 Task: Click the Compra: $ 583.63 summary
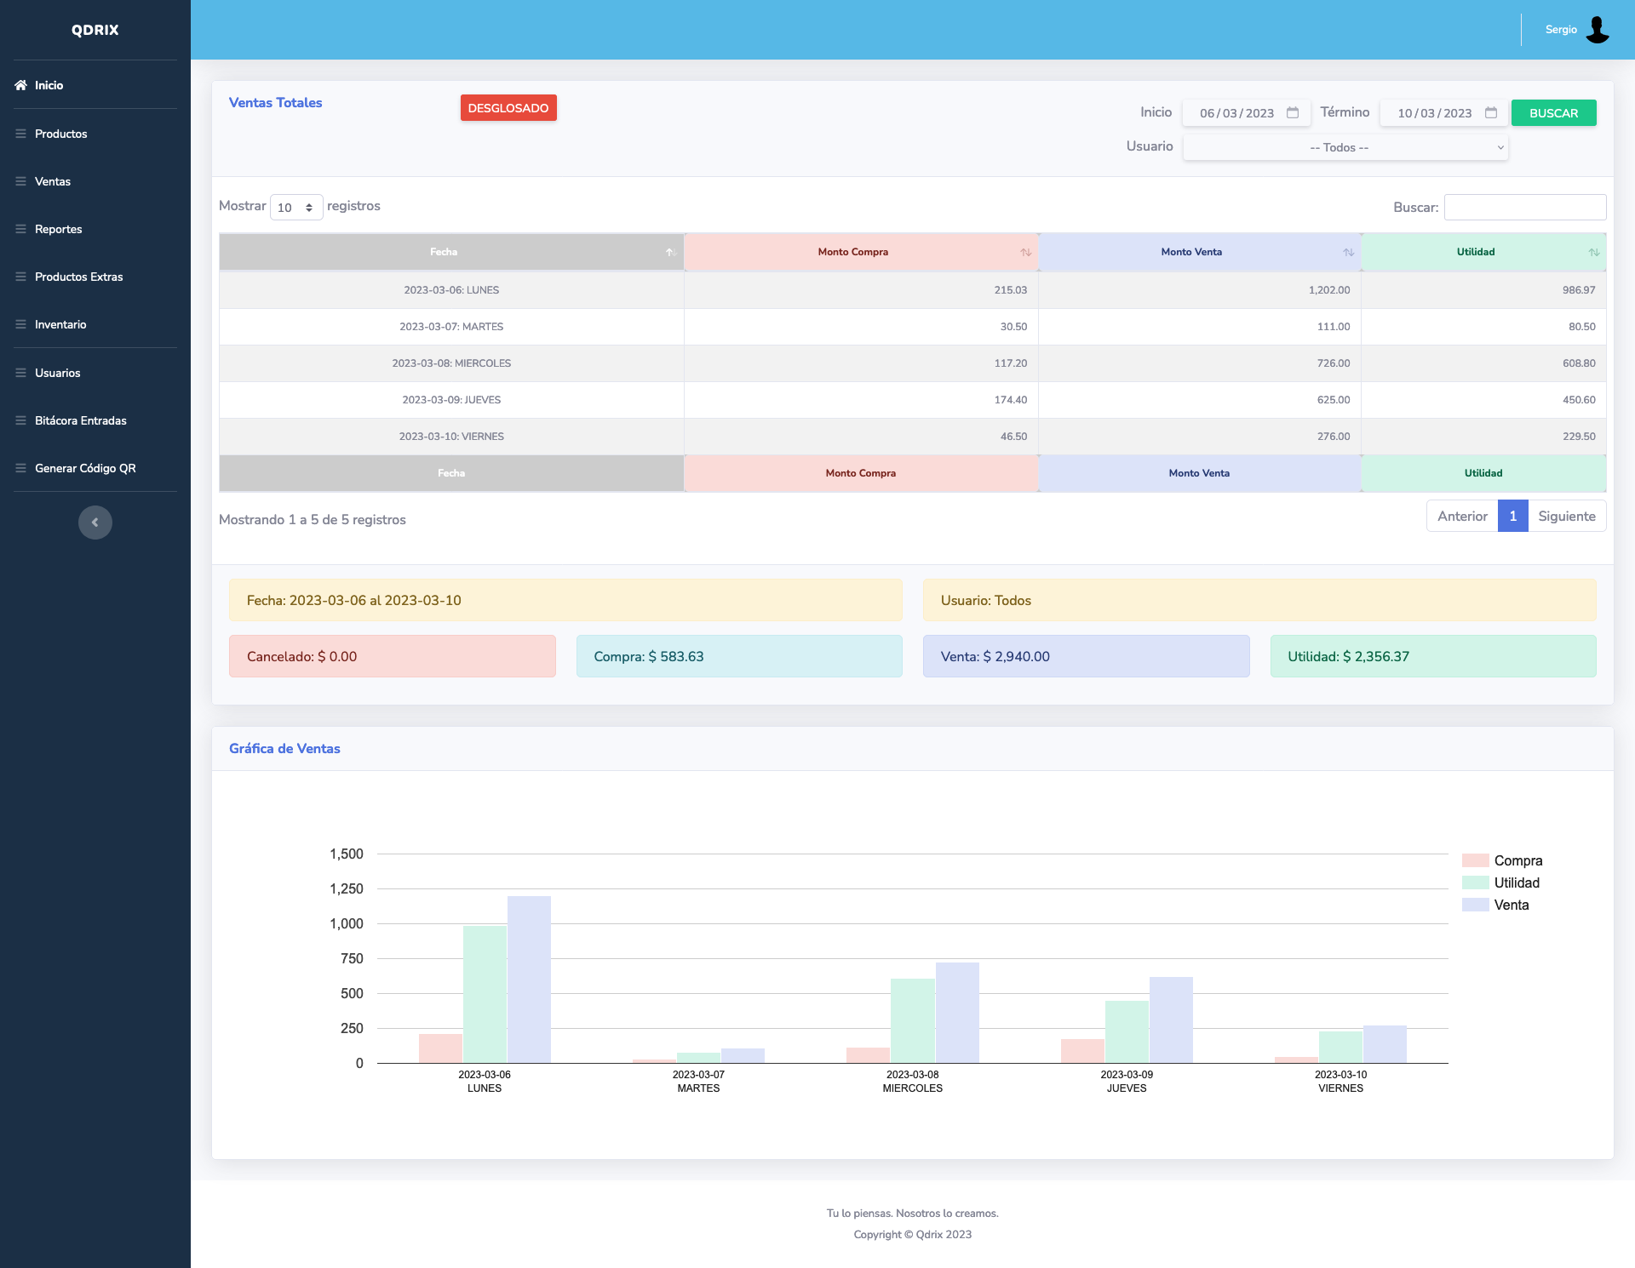(x=739, y=656)
